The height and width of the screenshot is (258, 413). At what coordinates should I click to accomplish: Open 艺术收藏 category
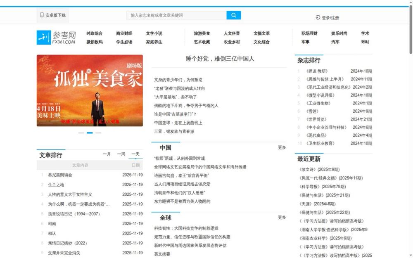coord(202,42)
